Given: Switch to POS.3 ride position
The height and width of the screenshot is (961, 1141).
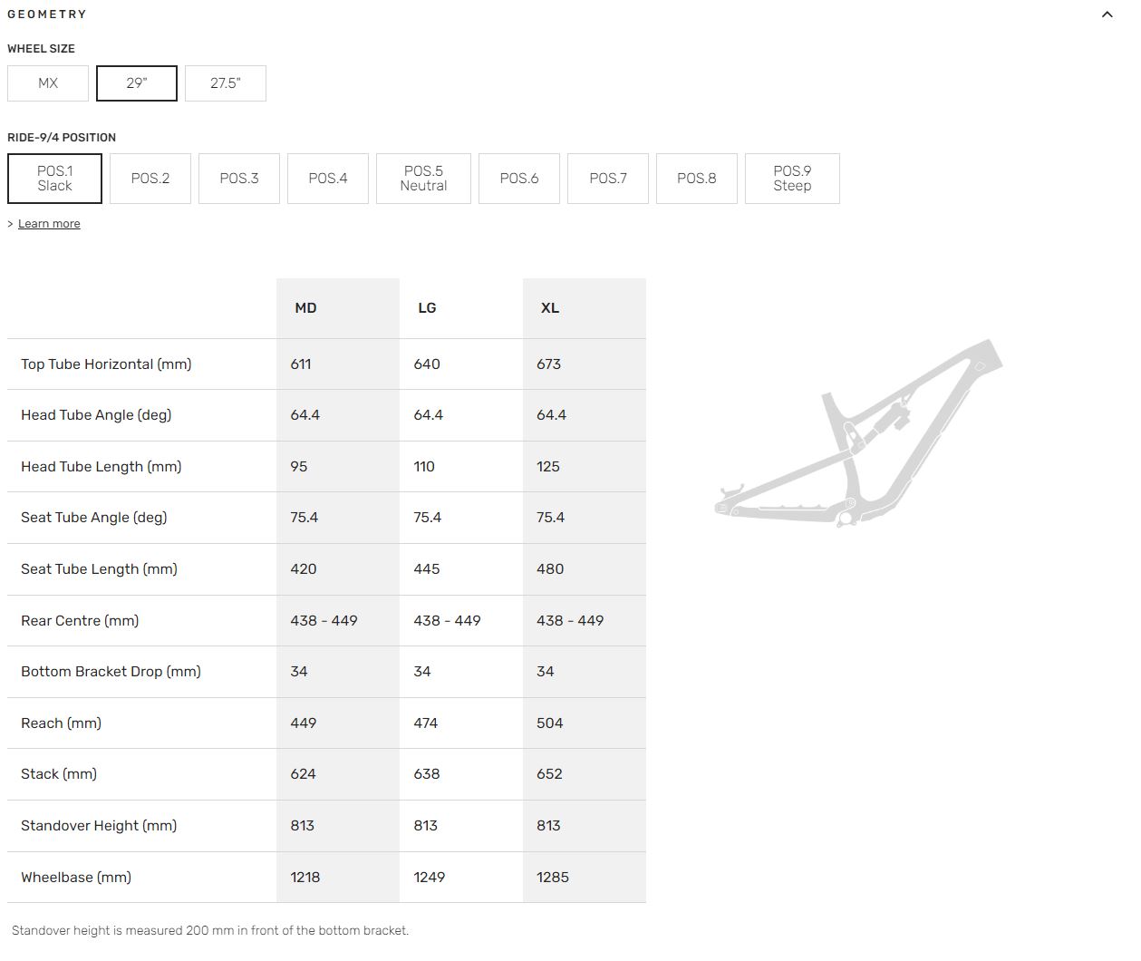Looking at the screenshot, I should coord(239,179).
